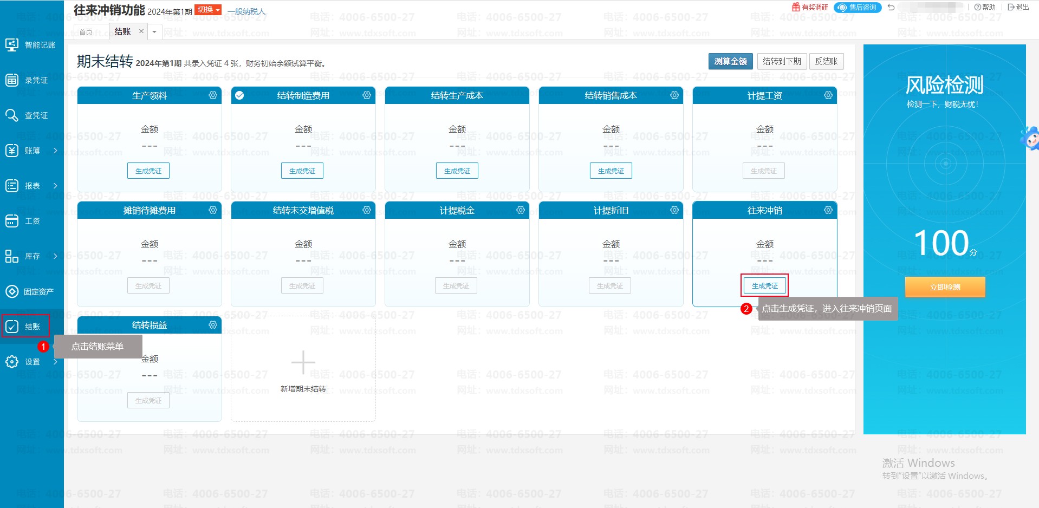Click the gear icon on 生产领料 card
The width and height of the screenshot is (1039, 508).
pyautogui.click(x=213, y=95)
